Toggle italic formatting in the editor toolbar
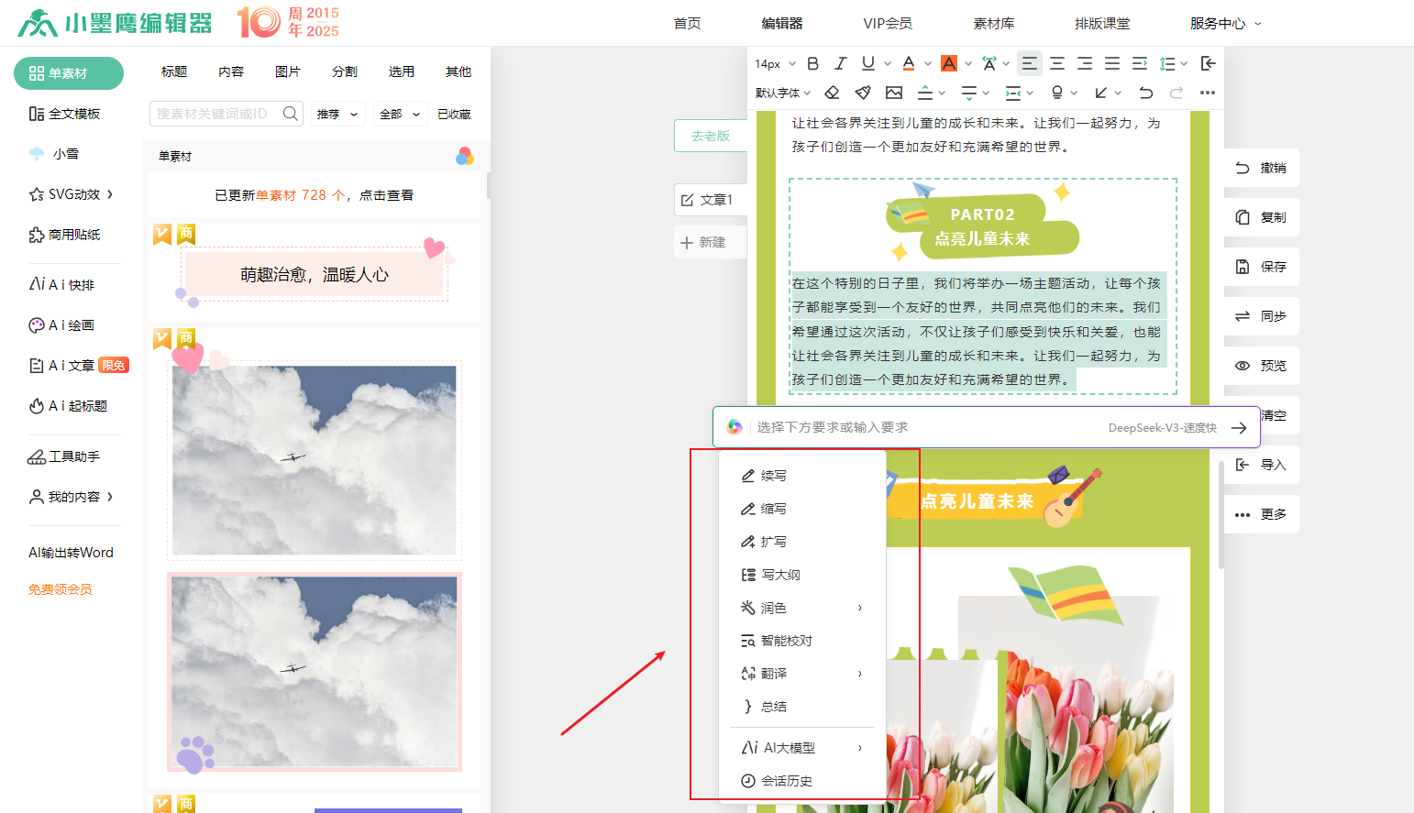The height and width of the screenshot is (813, 1414). click(840, 63)
